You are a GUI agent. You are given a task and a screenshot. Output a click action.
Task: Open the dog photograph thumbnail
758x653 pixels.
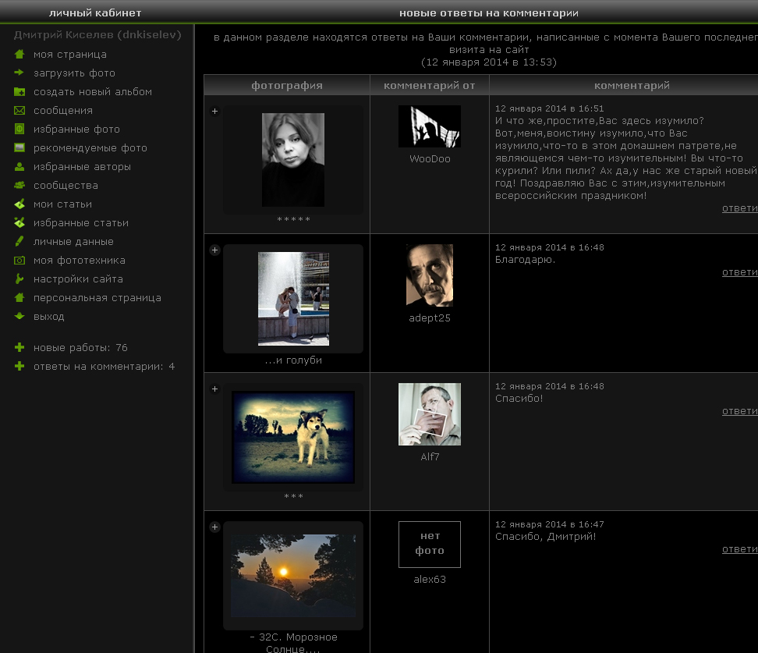[293, 437]
